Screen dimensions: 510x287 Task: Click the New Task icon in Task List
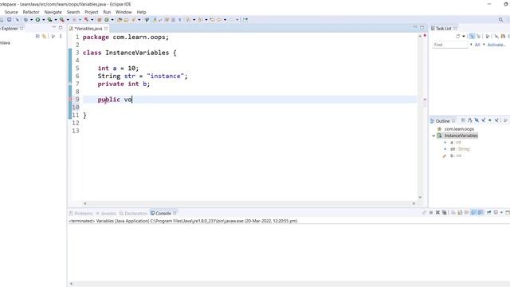(x=458, y=36)
